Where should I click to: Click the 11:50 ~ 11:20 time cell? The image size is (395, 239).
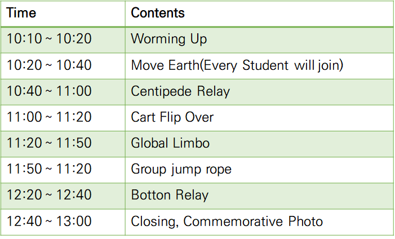pos(49,169)
